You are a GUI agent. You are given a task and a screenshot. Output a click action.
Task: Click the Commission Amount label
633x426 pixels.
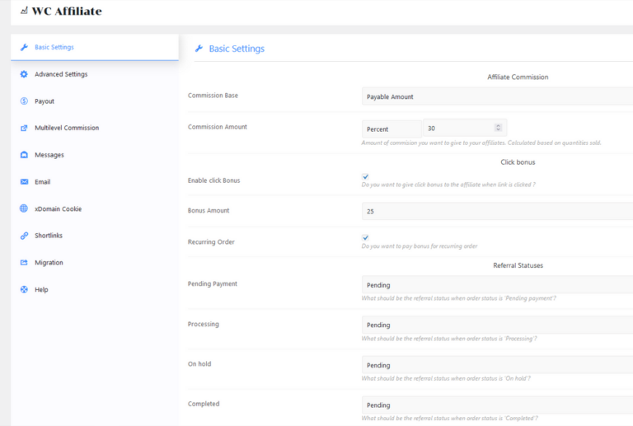click(x=218, y=127)
